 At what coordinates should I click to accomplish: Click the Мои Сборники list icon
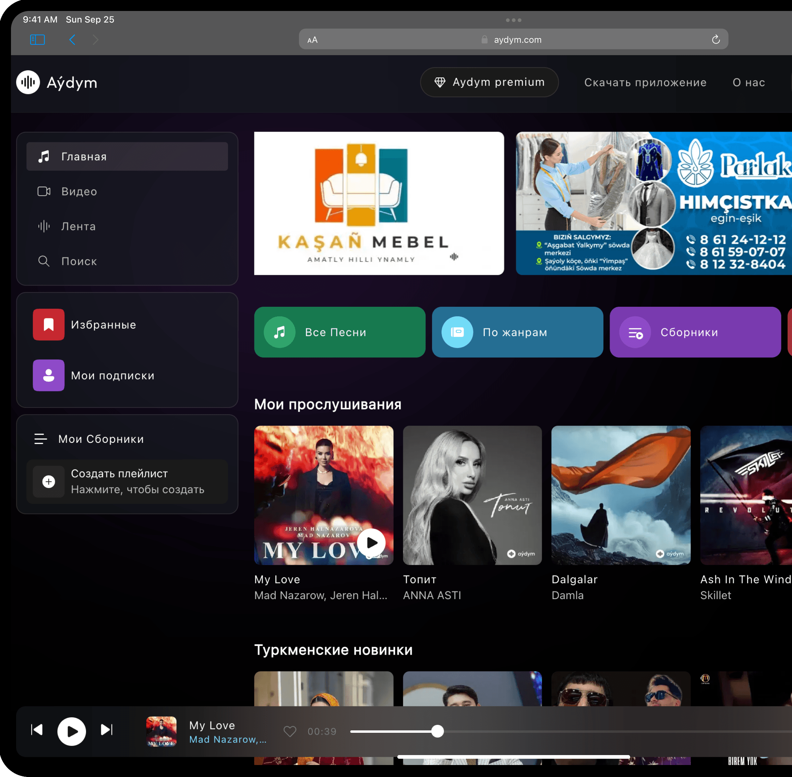(x=40, y=439)
